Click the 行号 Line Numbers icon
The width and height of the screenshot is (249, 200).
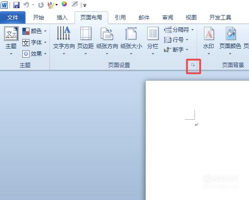[x=168, y=40]
